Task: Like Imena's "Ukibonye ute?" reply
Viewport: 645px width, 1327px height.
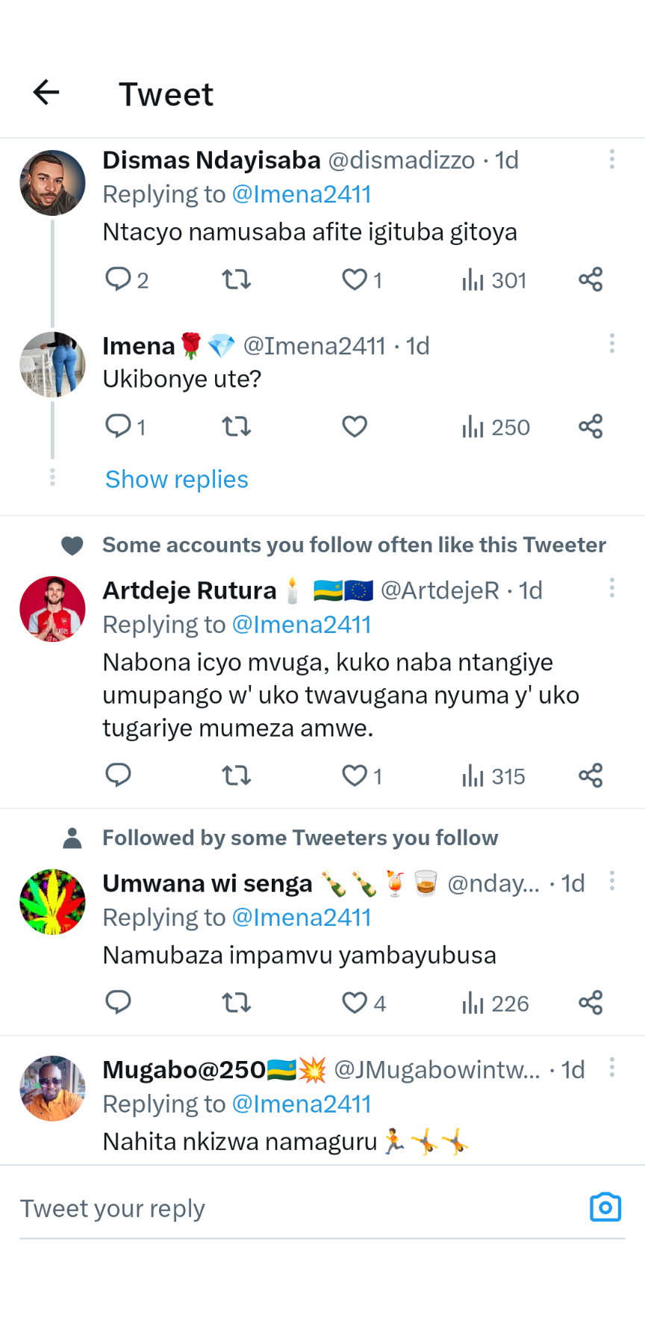Action: point(355,427)
